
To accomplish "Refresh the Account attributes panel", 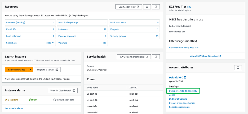I will [238, 67].
